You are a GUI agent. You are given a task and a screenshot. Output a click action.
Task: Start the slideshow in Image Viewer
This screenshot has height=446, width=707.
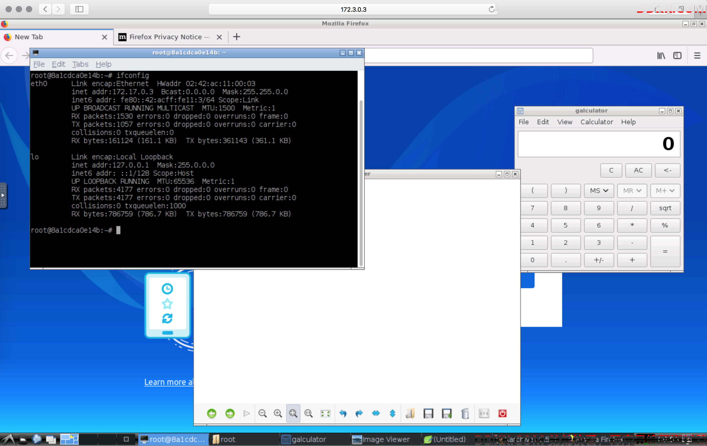click(x=247, y=413)
